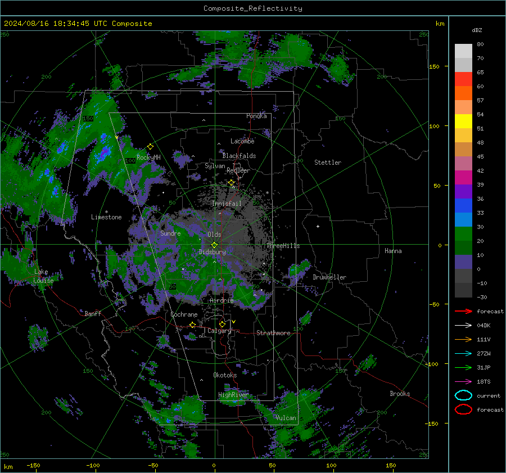Click the Limestone label
This screenshot has height=473, width=506.
(x=106, y=217)
